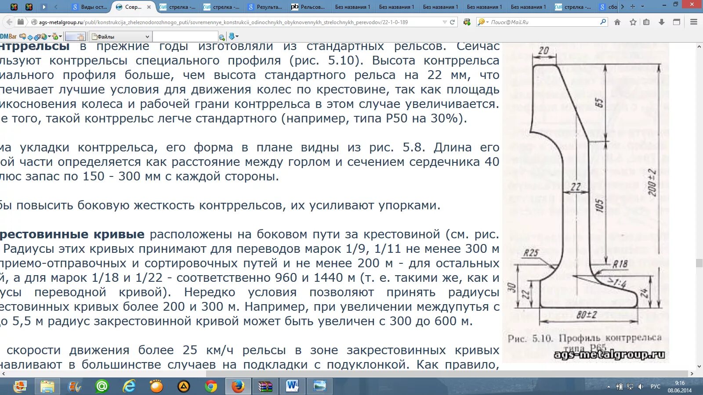Image resolution: width=703 pixels, height=395 pixels.
Task: Open the sidebar/window icon next to downloads
Action: pos(677,22)
